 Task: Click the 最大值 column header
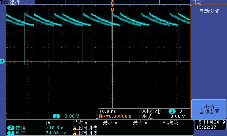(x=140, y=123)
